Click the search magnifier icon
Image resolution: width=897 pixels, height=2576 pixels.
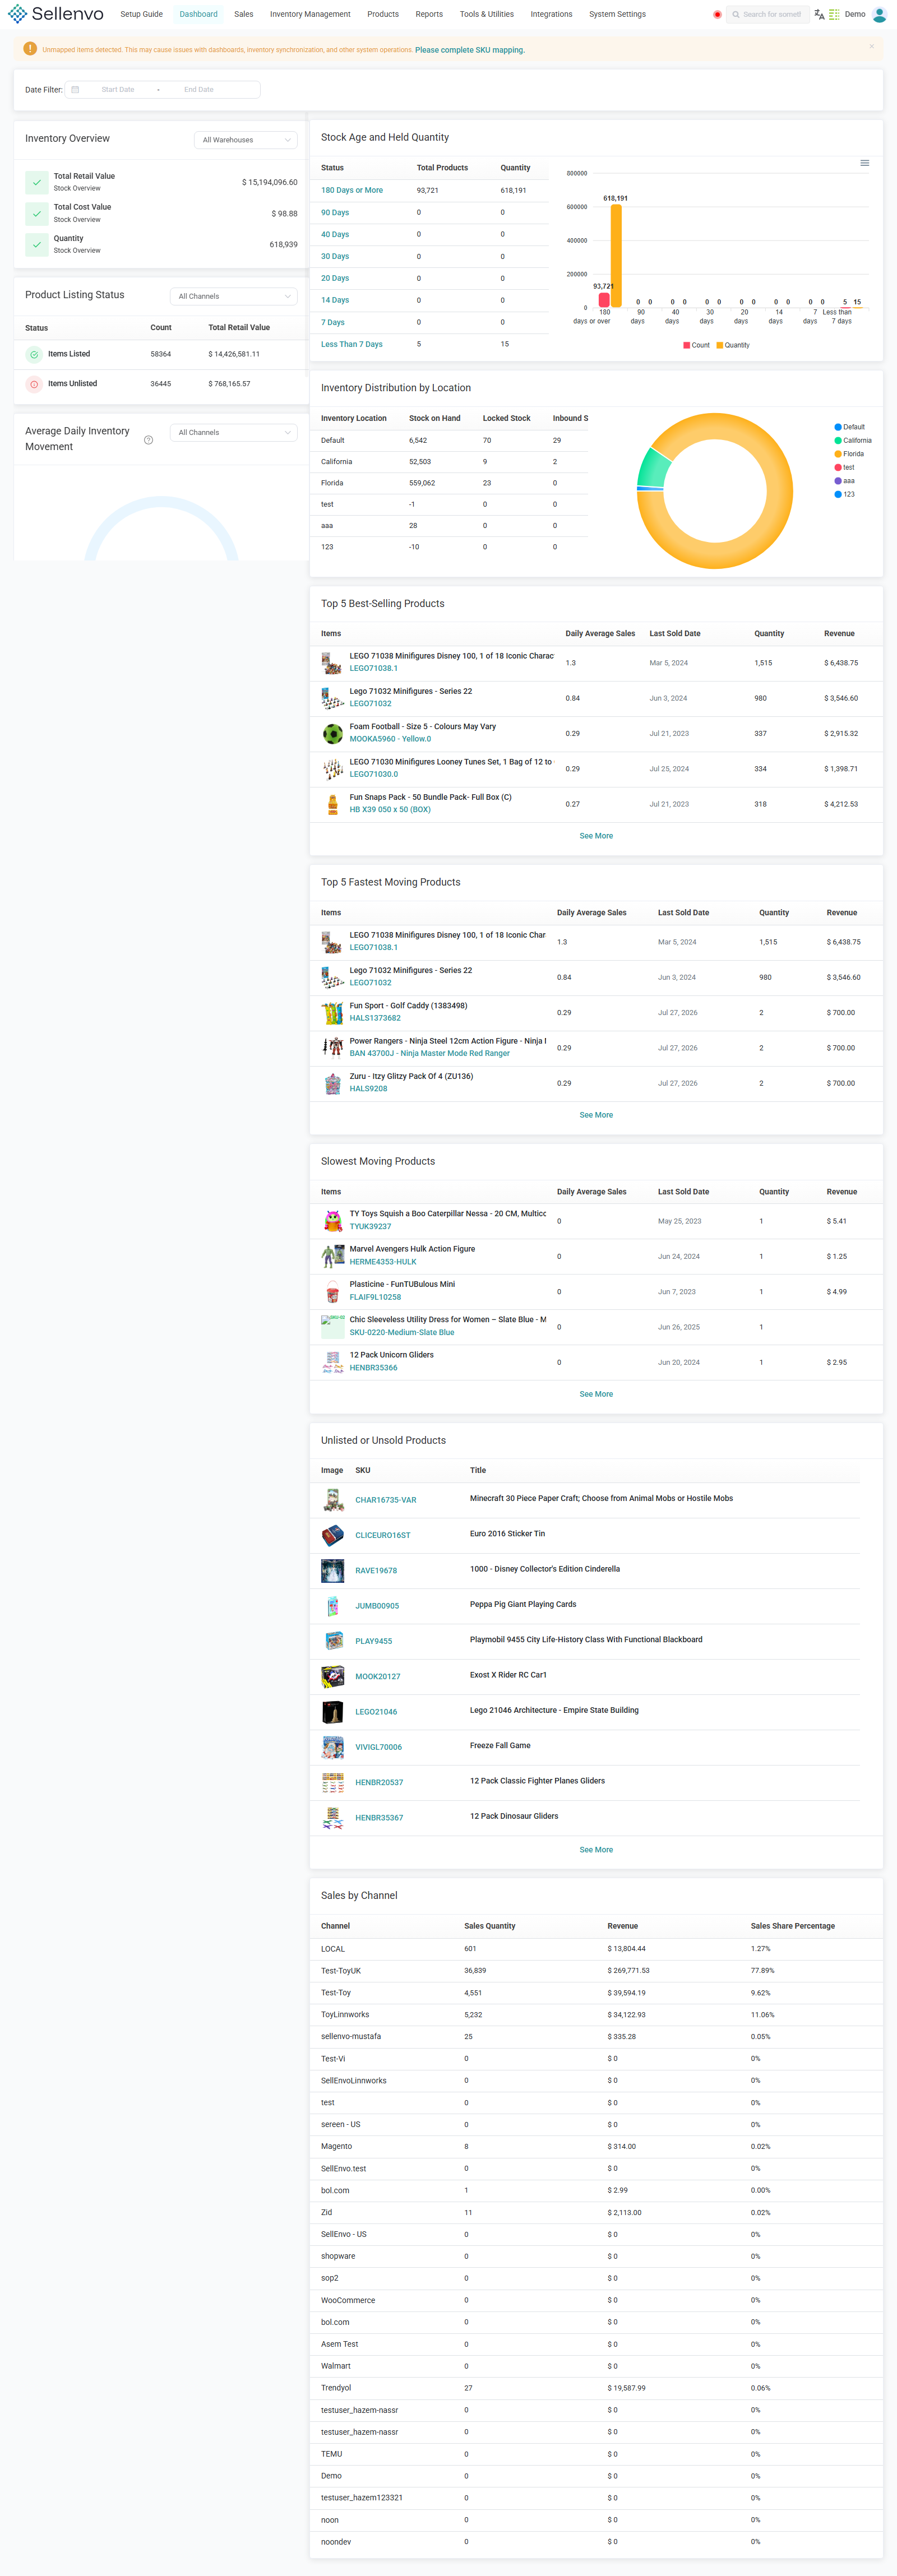735,15
